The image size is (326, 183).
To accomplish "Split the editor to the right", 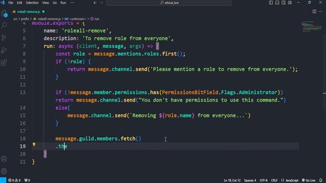I will click(314, 12).
